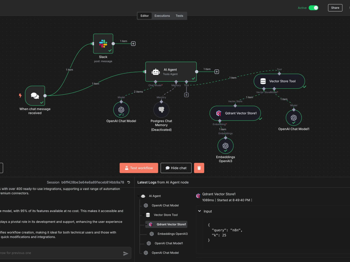Image resolution: width=350 pixels, height=262 pixels.
Task: Click the Latest Logs from AI Agent node heading
Action: coord(163,182)
